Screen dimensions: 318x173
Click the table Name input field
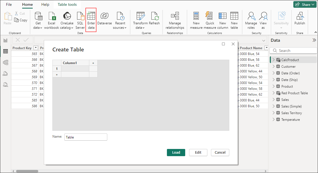(x=86, y=137)
